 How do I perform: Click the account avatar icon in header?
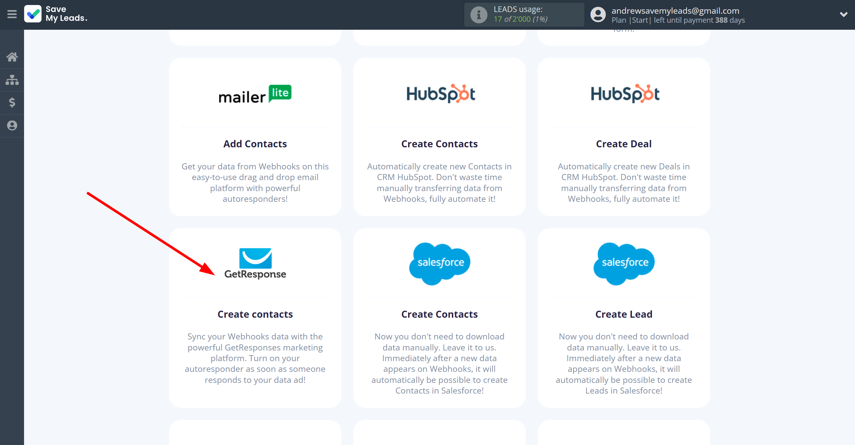[x=598, y=15]
